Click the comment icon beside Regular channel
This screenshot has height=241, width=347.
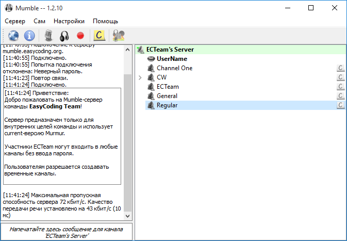click(x=340, y=105)
